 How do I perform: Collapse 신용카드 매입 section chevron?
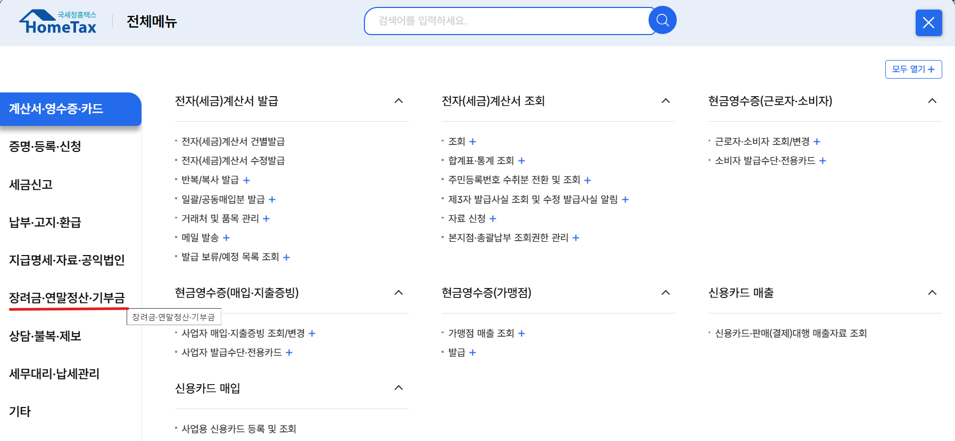point(398,388)
